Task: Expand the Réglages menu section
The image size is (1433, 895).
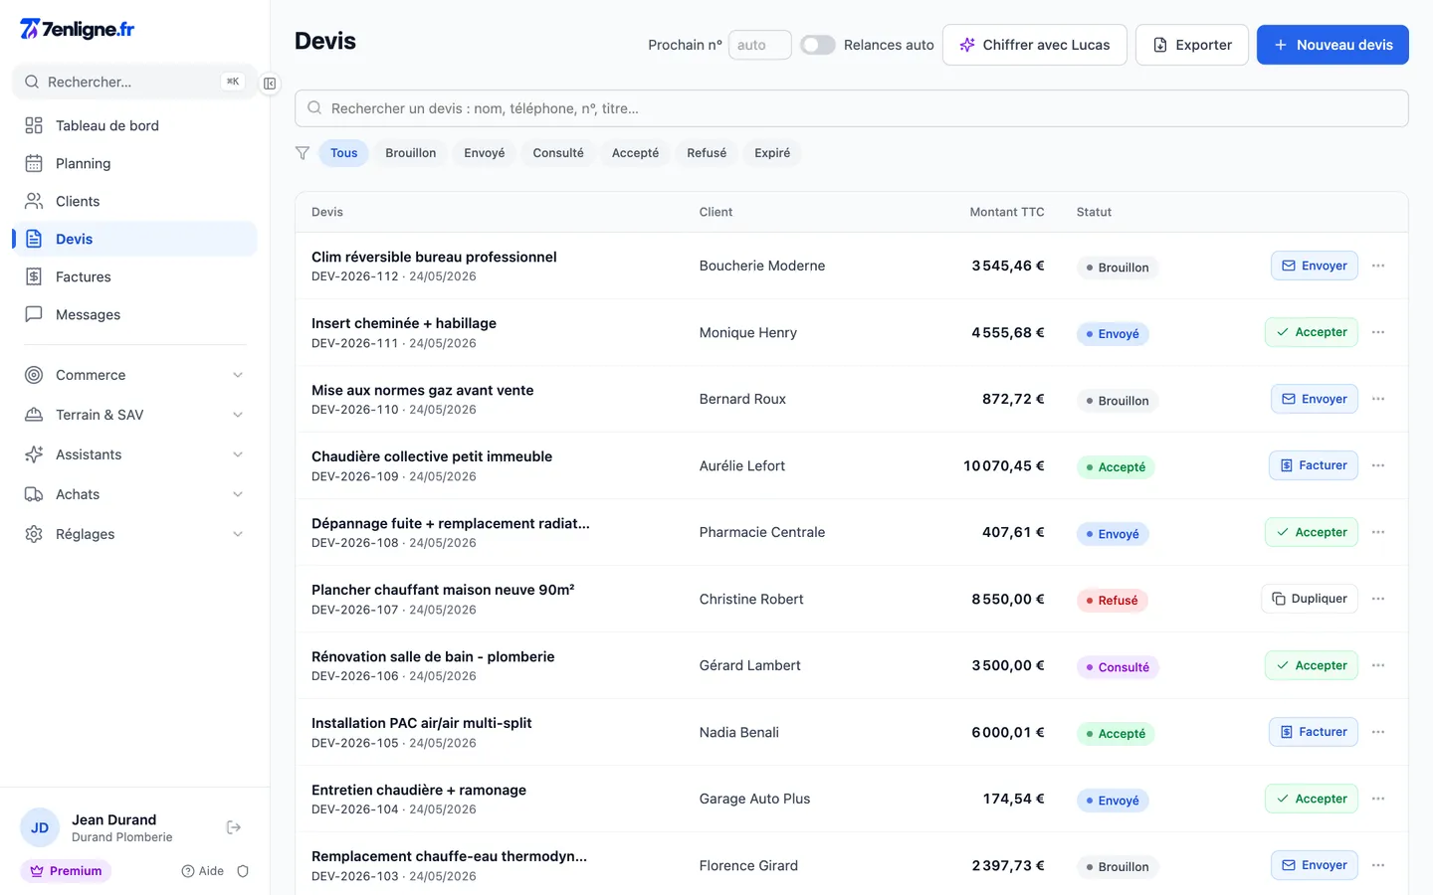Action: pyautogui.click(x=134, y=534)
